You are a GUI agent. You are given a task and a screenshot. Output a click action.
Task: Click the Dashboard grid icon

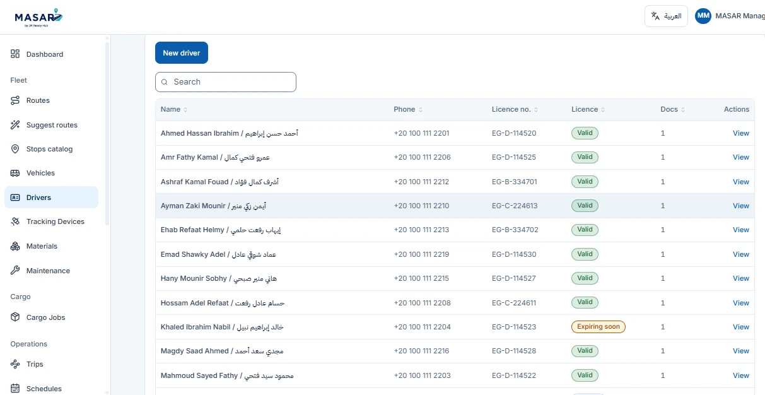pyautogui.click(x=15, y=54)
